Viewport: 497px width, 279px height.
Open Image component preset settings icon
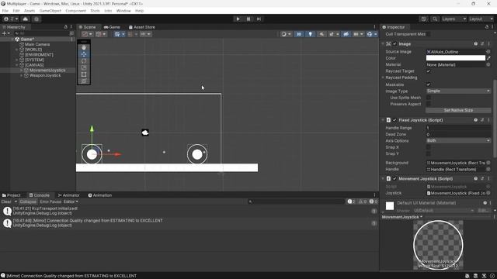482,44
